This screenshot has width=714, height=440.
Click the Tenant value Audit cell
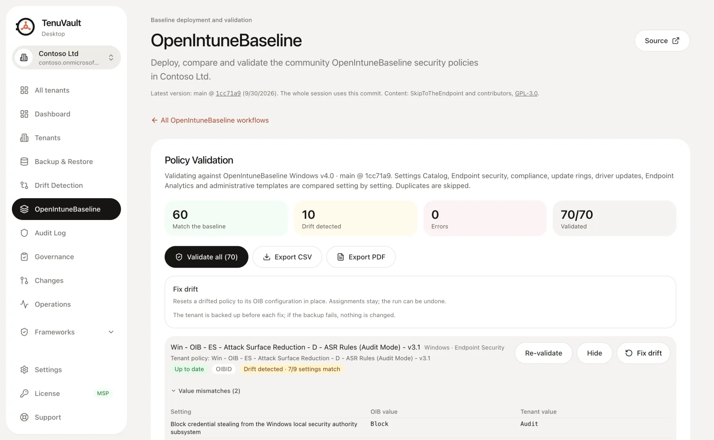click(x=529, y=424)
